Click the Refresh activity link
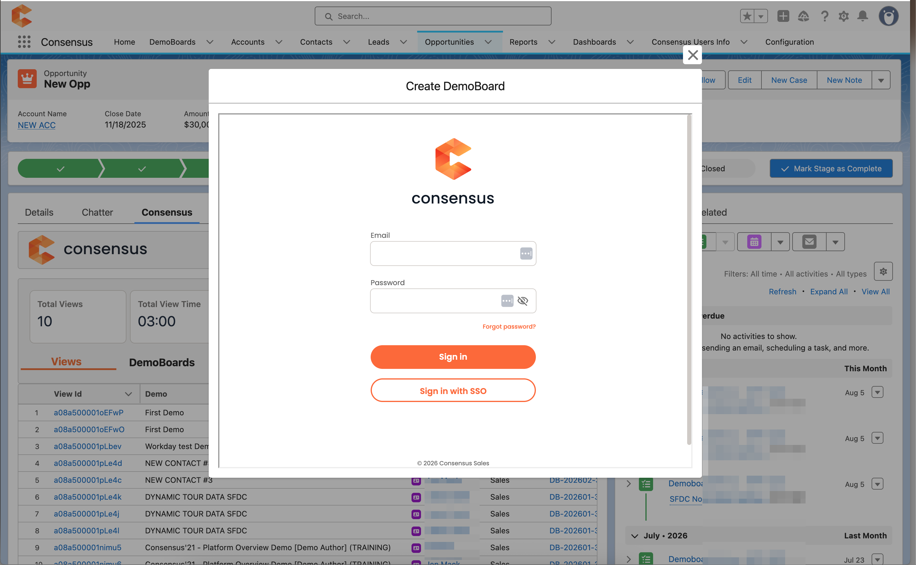Image resolution: width=916 pixels, height=565 pixels. [x=782, y=292]
